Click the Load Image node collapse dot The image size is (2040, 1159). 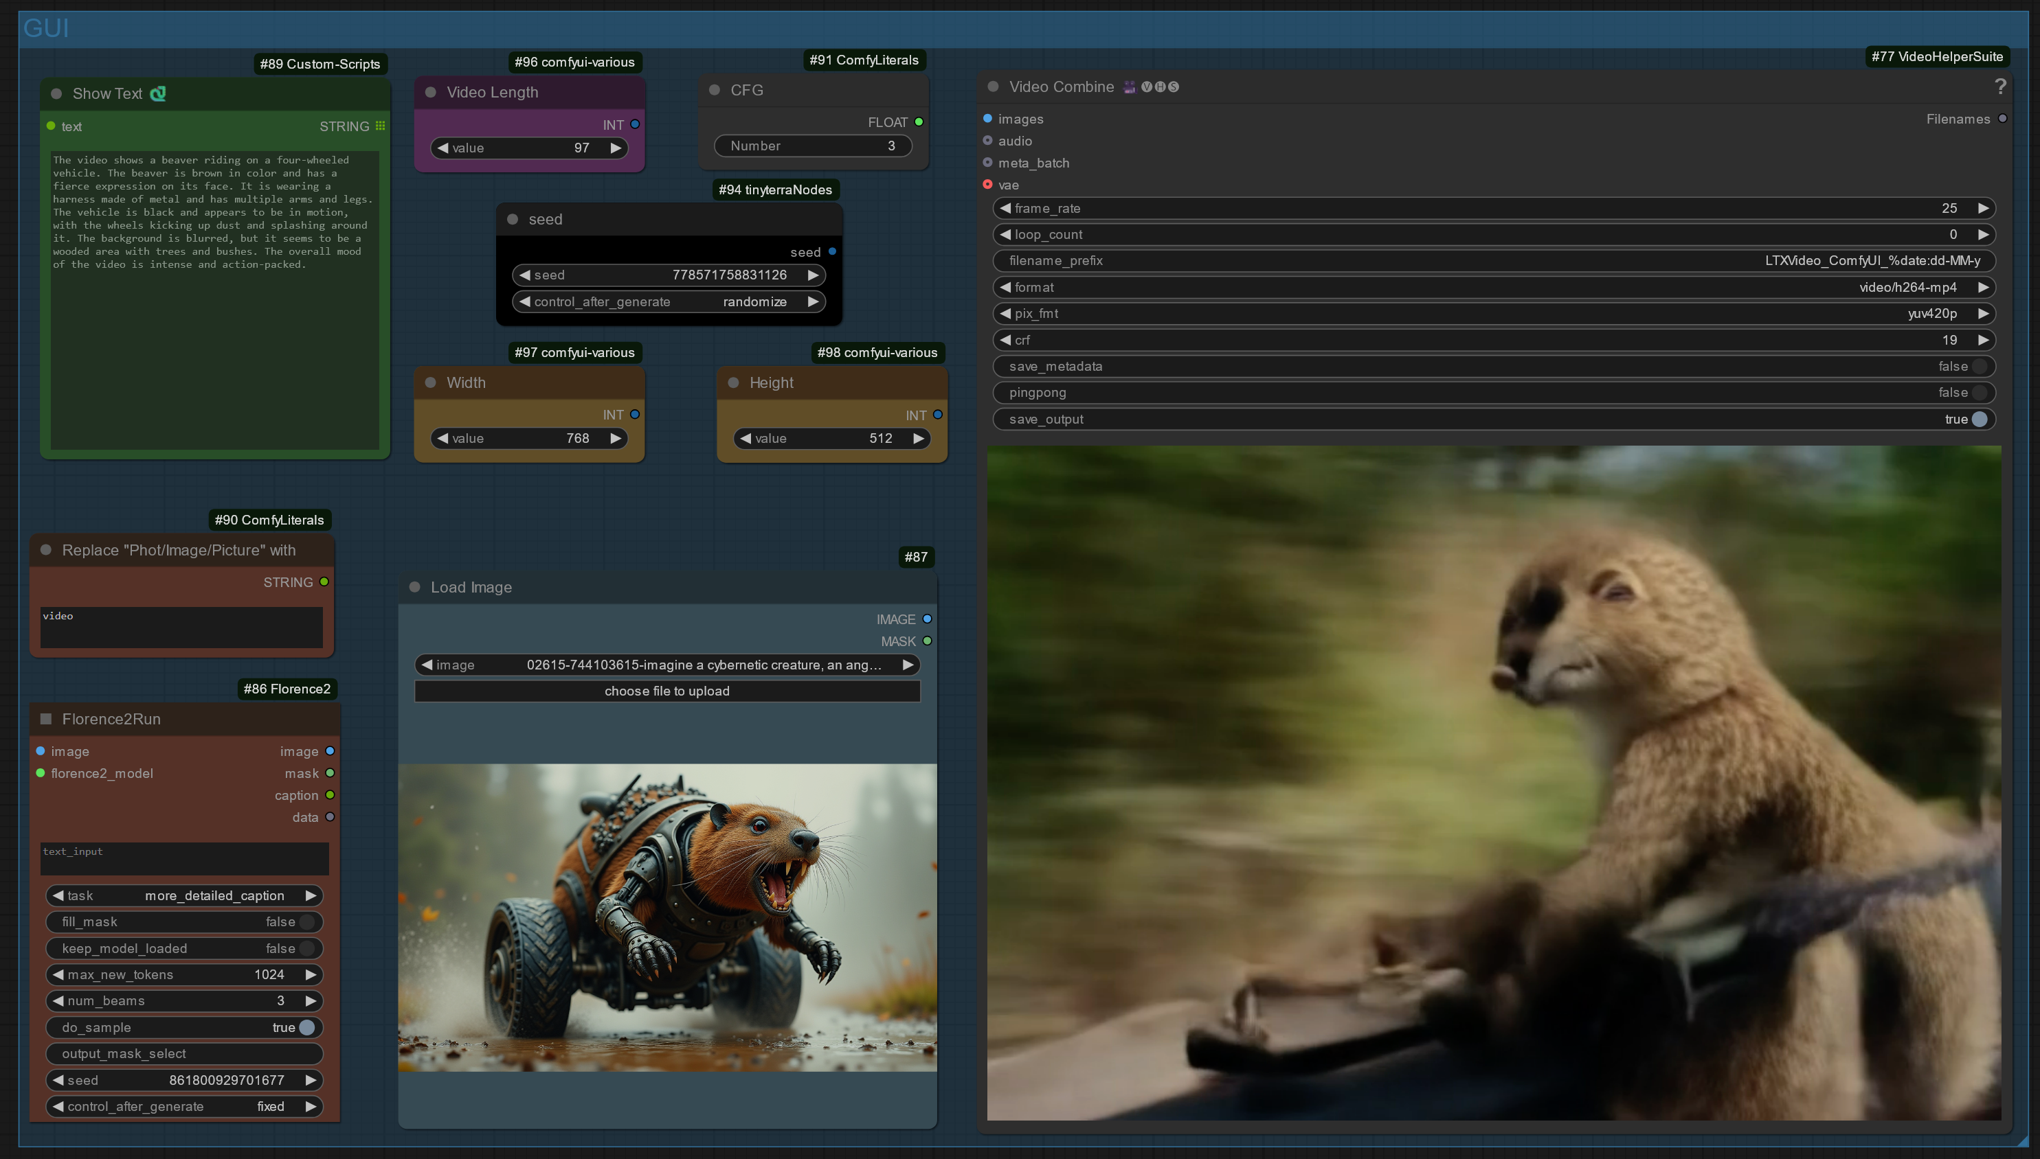click(x=414, y=586)
